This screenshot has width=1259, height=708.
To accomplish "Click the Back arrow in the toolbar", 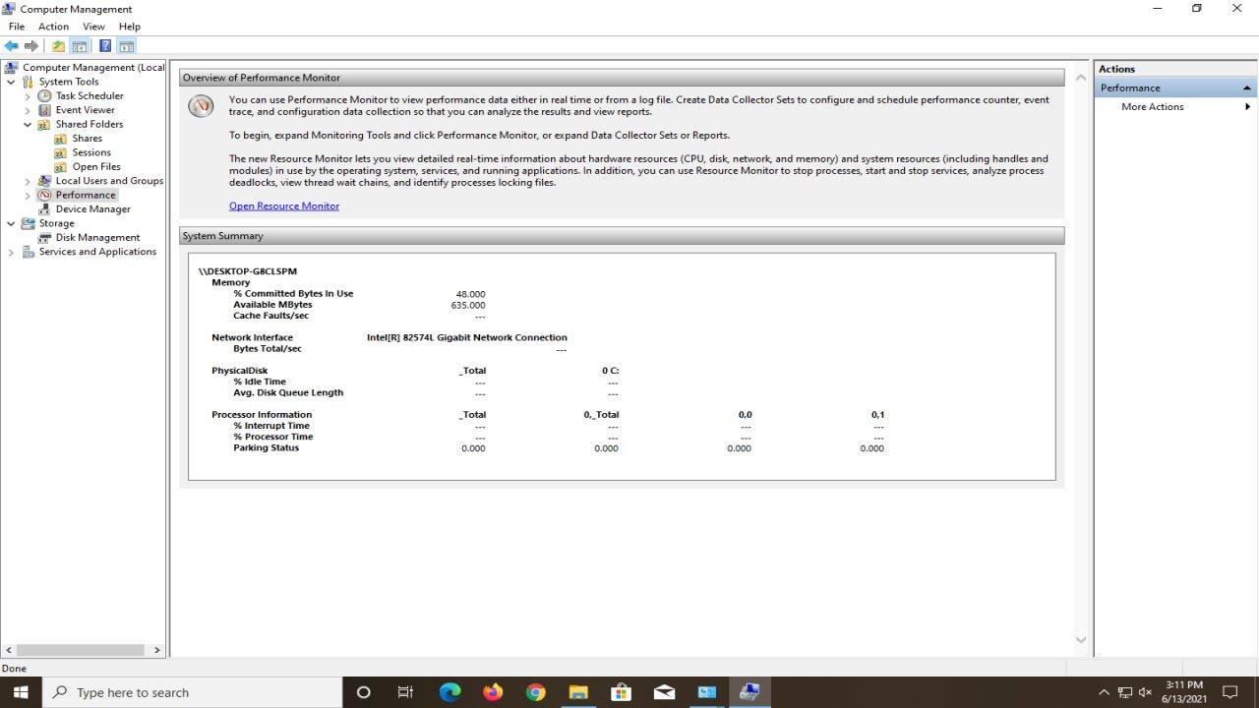I will (x=12, y=46).
